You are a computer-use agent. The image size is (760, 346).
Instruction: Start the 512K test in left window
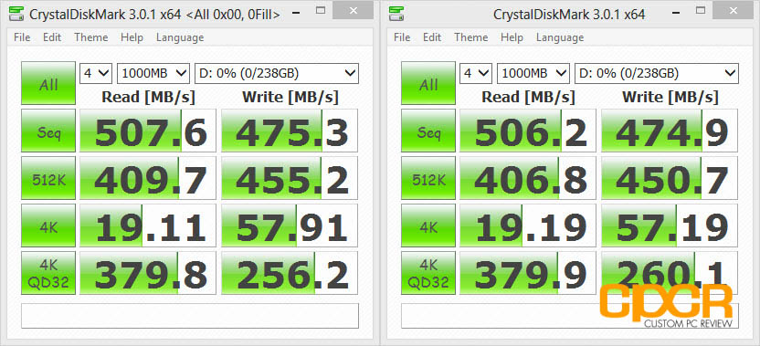48,178
